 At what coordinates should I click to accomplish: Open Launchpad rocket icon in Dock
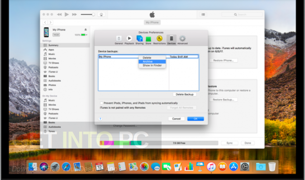pyautogui.click(x=55, y=167)
